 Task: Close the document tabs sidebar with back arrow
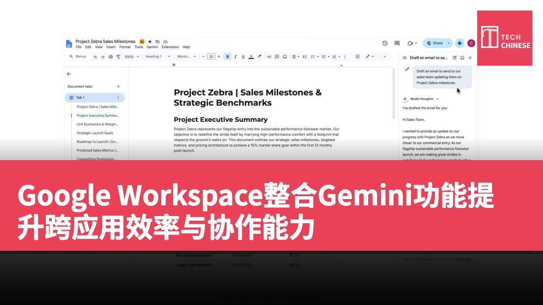point(69,74)
